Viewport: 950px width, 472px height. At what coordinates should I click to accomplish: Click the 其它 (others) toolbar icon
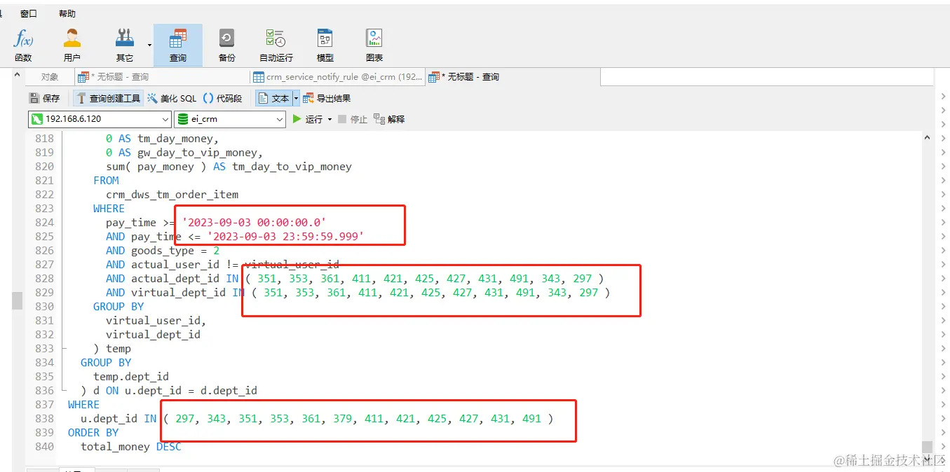click(x=125, y=46)
